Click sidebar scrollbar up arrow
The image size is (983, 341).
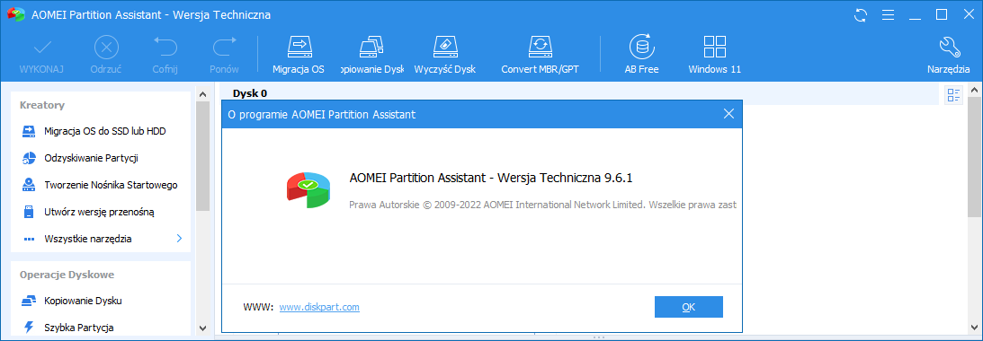click(201, 94)
